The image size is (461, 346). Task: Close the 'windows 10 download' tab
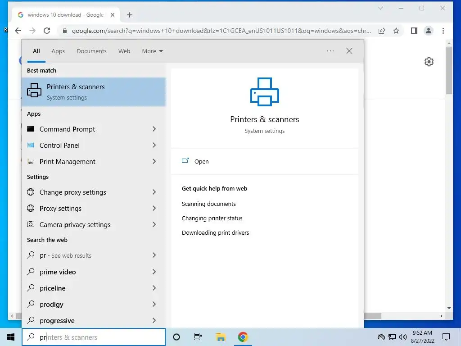[x=112, y=15]
